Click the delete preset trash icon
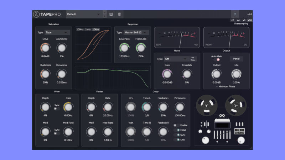 [119, 14]
